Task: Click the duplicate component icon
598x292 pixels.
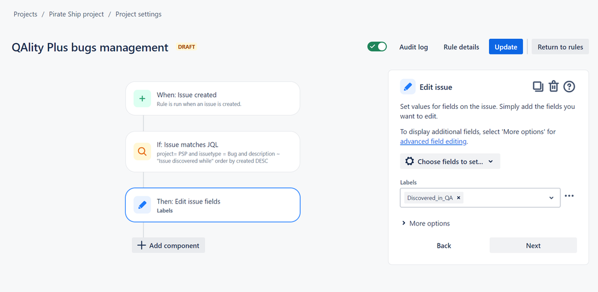Action: 537,87
